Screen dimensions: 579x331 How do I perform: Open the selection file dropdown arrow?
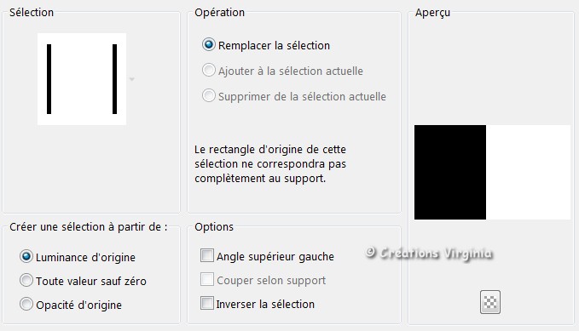pos(132,79)
